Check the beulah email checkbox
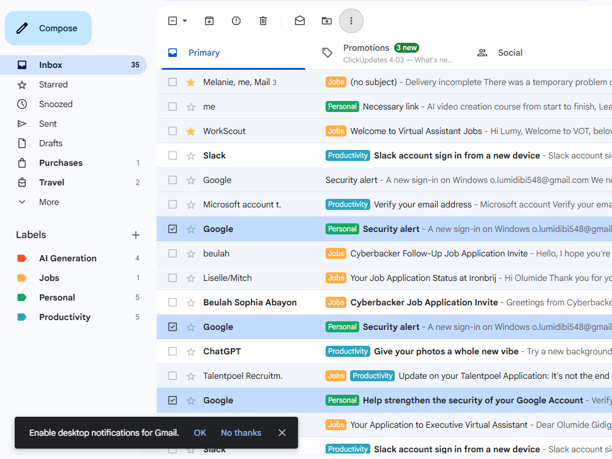Image resolution: width=612 pixels, height=459 pixels. point(173,253)
